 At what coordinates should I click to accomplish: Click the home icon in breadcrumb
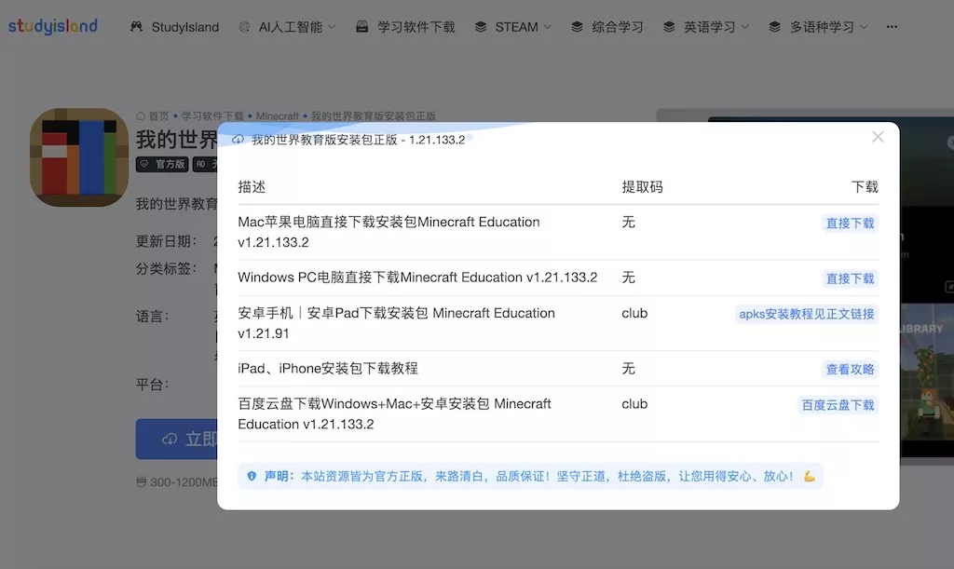point(141,116)
